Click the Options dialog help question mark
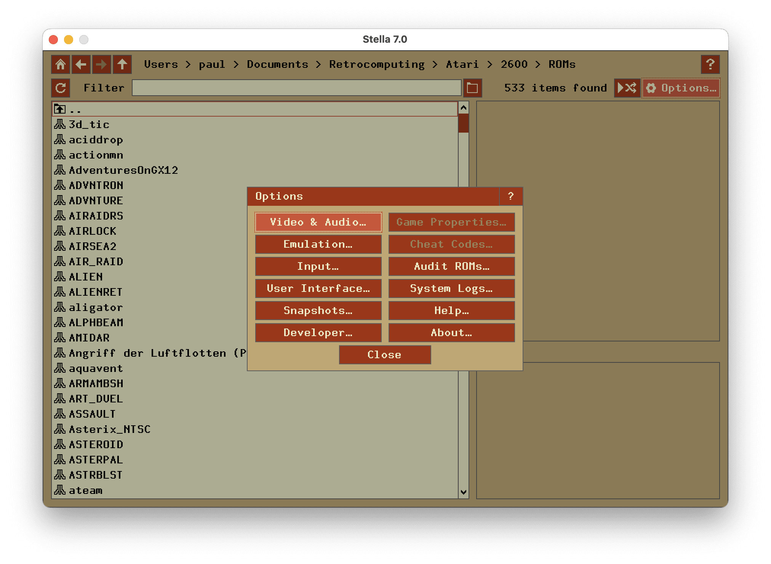This screenshot has width=771, height=564. coord(511,196)
